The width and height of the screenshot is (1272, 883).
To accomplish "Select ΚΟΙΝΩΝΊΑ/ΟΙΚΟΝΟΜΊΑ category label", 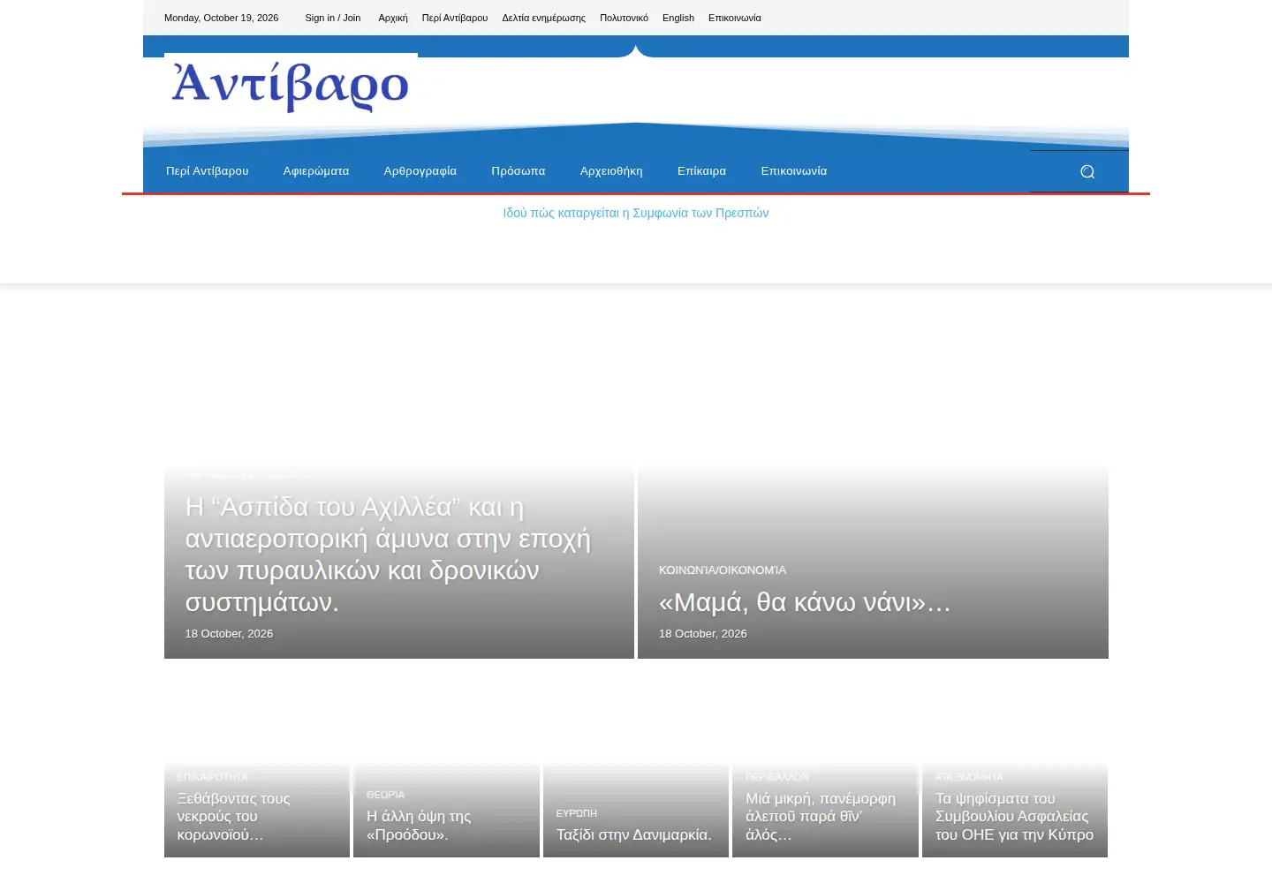I will click(723, 570).
